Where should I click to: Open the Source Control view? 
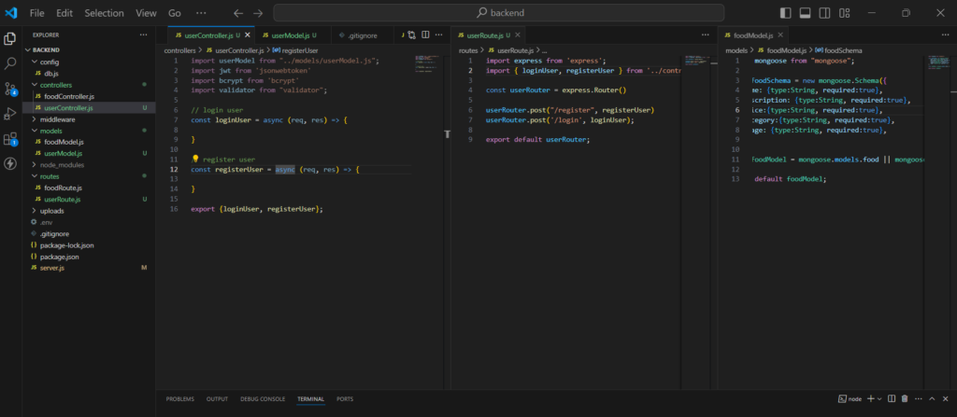(10, 89)
